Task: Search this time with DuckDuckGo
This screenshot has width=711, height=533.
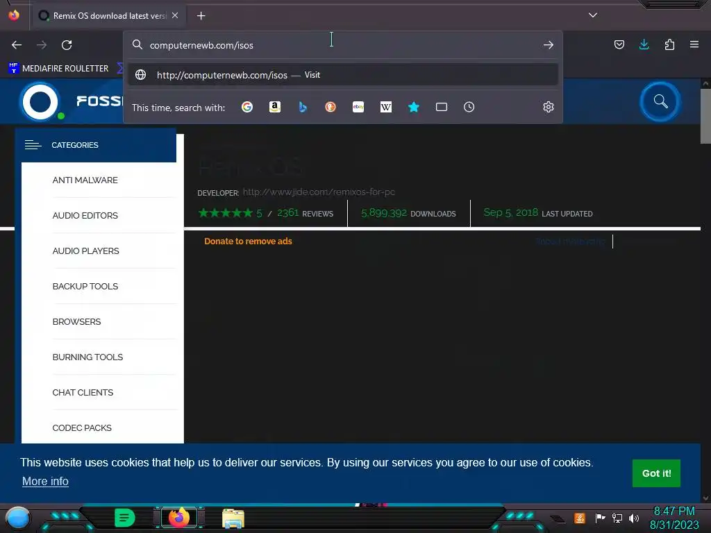Action: tap(331, 107)
